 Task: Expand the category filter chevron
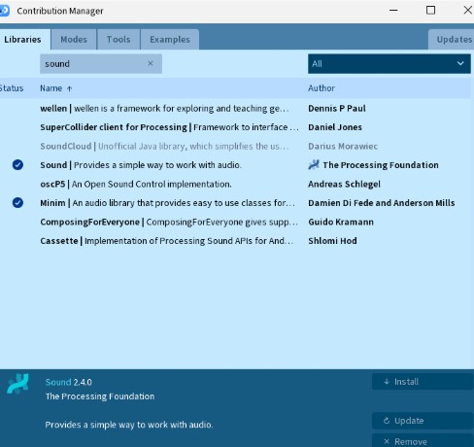coord(460,63)
